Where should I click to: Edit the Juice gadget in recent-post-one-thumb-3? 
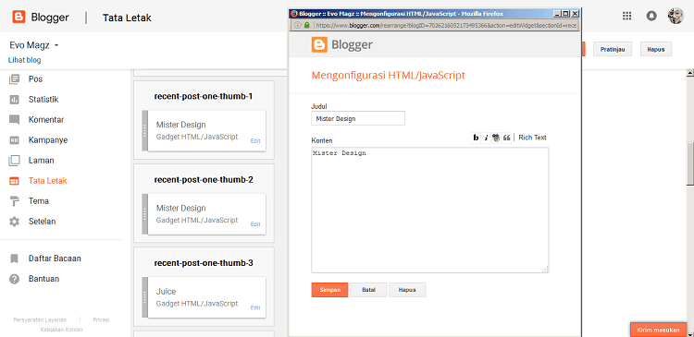(x=255, y=307)
